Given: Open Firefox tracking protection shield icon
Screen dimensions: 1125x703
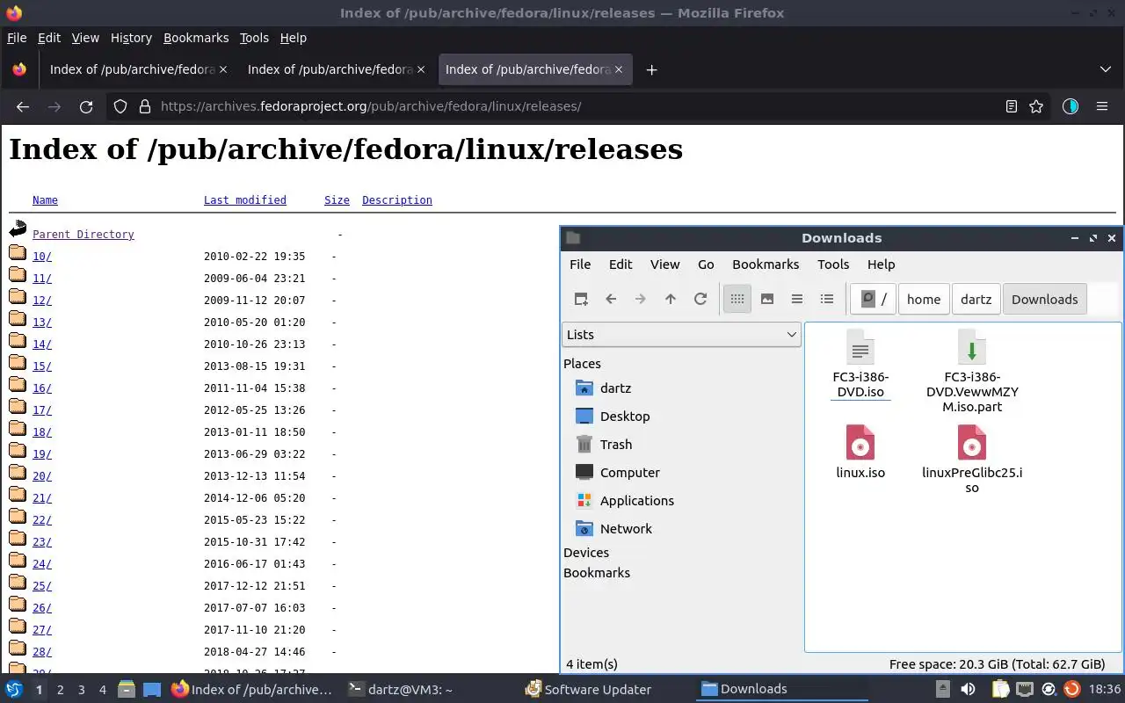Looking at the screenshot, I should (x=120, y=106).
